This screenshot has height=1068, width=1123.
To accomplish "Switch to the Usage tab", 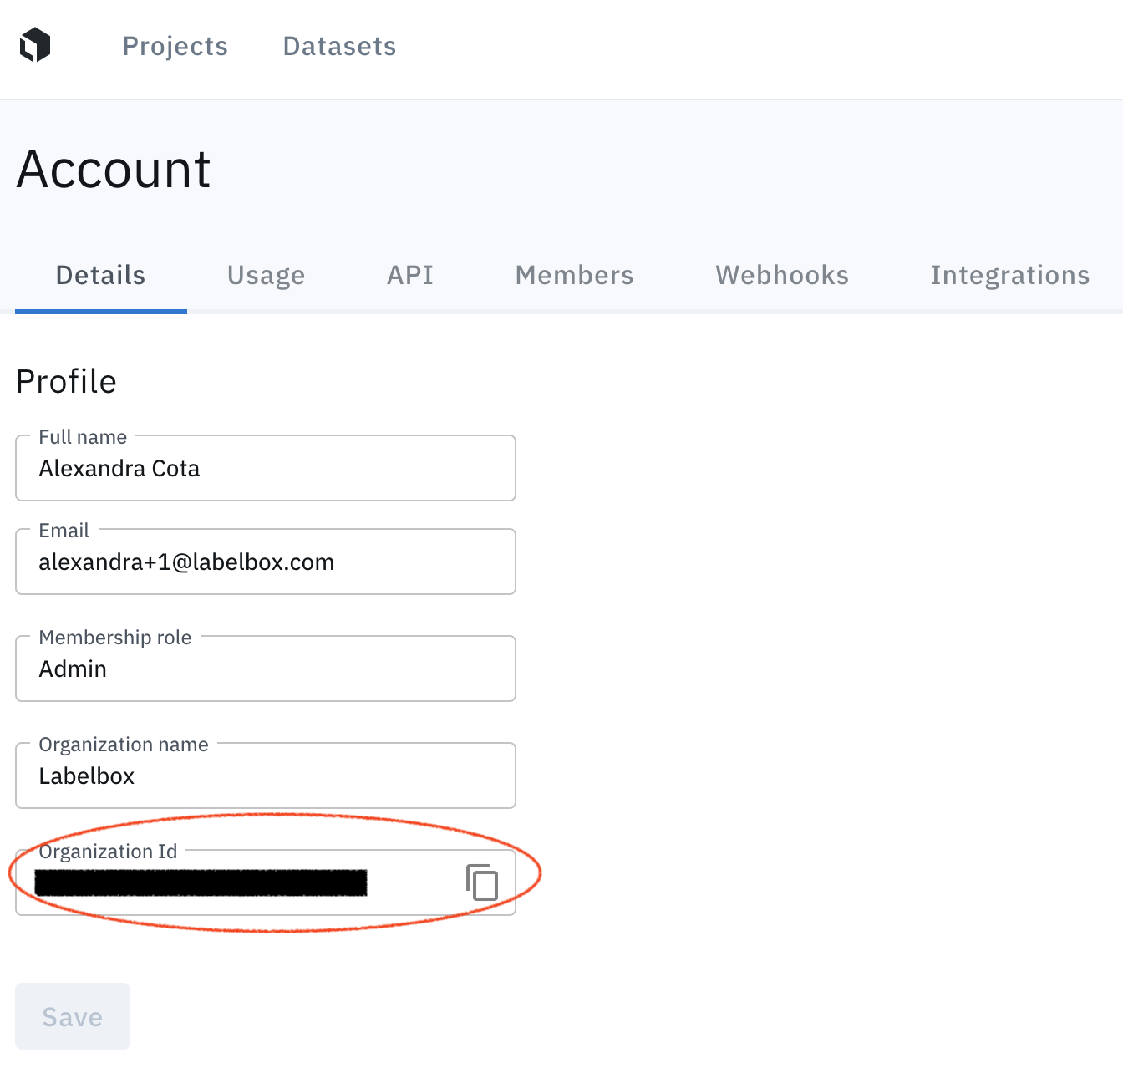I will pos(267,275).
